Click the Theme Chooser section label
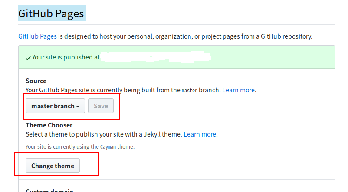Viewport: 348px width, 192px height. tap(49, 125)
